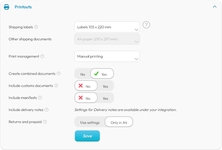Screen dimensions: 222x150
Task: Click the Save button
Action: click(x=87, y=136)
